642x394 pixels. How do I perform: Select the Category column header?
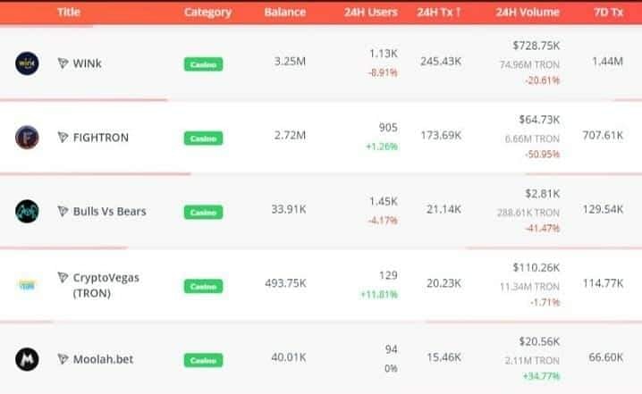tap(207, 13)
